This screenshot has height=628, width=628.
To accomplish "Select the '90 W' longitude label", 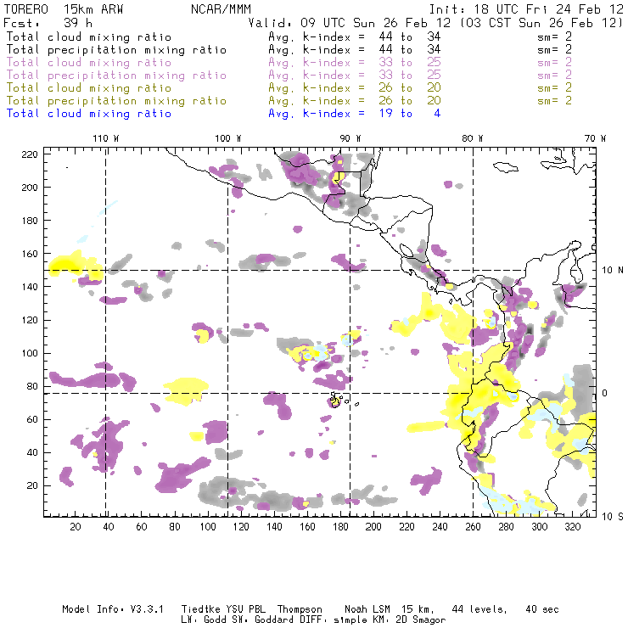I will pyautogui.click(x=350, y=138).
